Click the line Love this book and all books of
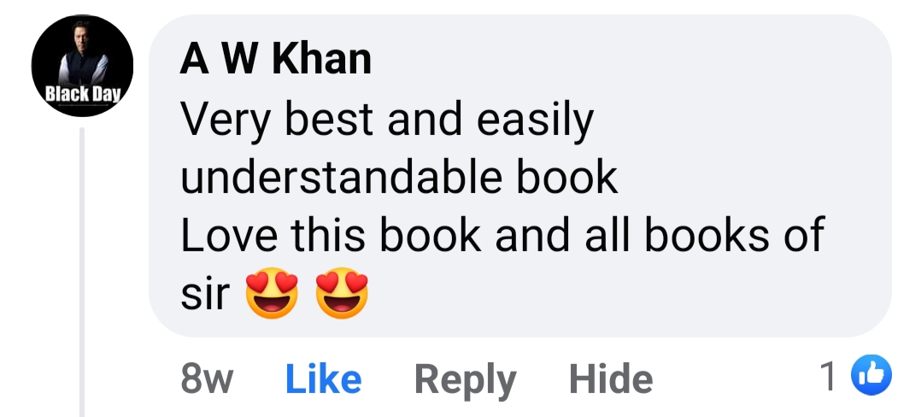The image size is (898, 417). coord(502,235)
